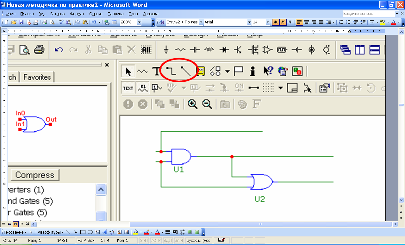405x245 pixels.
Task: Toggle underline Ч formatting
Action: (x=290, y=22)
